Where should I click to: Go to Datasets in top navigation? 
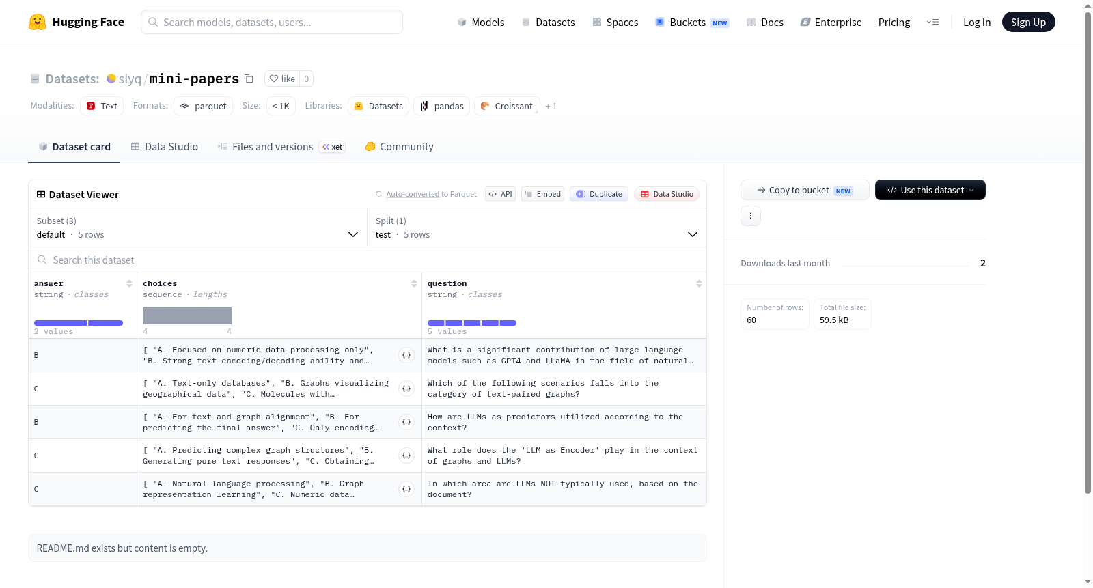548,22
